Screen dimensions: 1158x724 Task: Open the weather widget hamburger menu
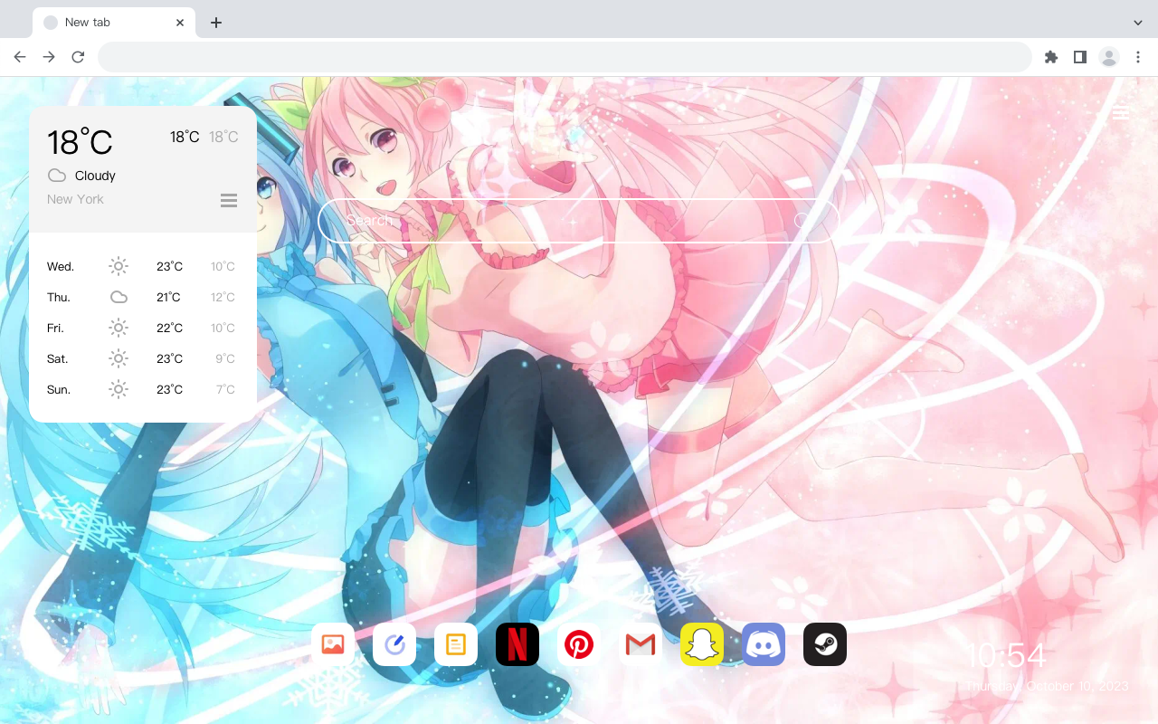click(229, 200)
